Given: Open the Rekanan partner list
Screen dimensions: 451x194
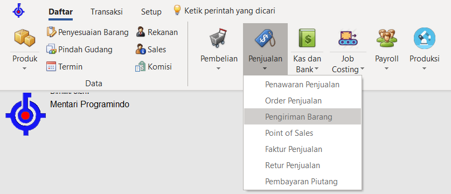Looking at the screenshot, I should click(157, 32).
